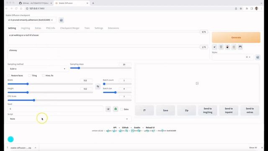Click the image placeholder icon in the output gallery

[x=197, y=83]
